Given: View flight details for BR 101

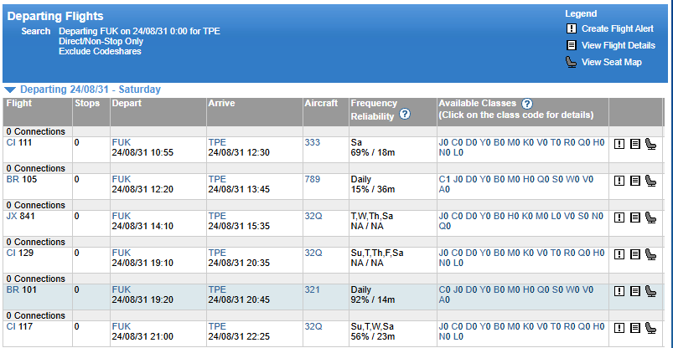Looking at the screenshot, I should click(x=634, y=291).
